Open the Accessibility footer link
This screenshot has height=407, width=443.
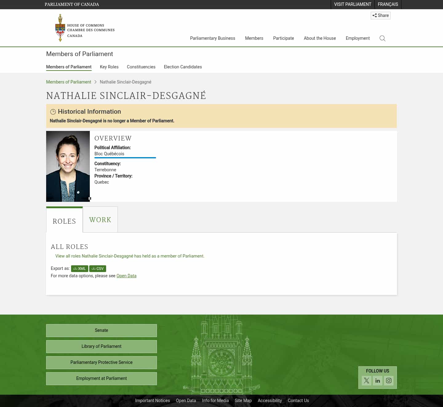[270, 401]
